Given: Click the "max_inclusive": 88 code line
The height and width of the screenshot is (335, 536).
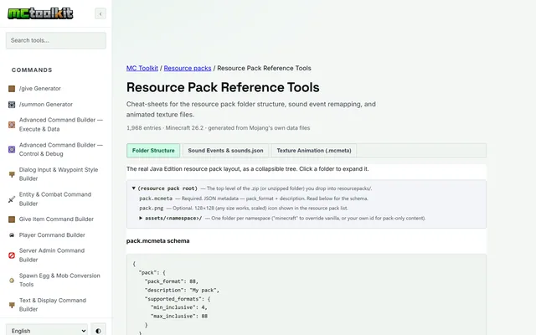Looking at the screenshot, I should tap(178, 317).
